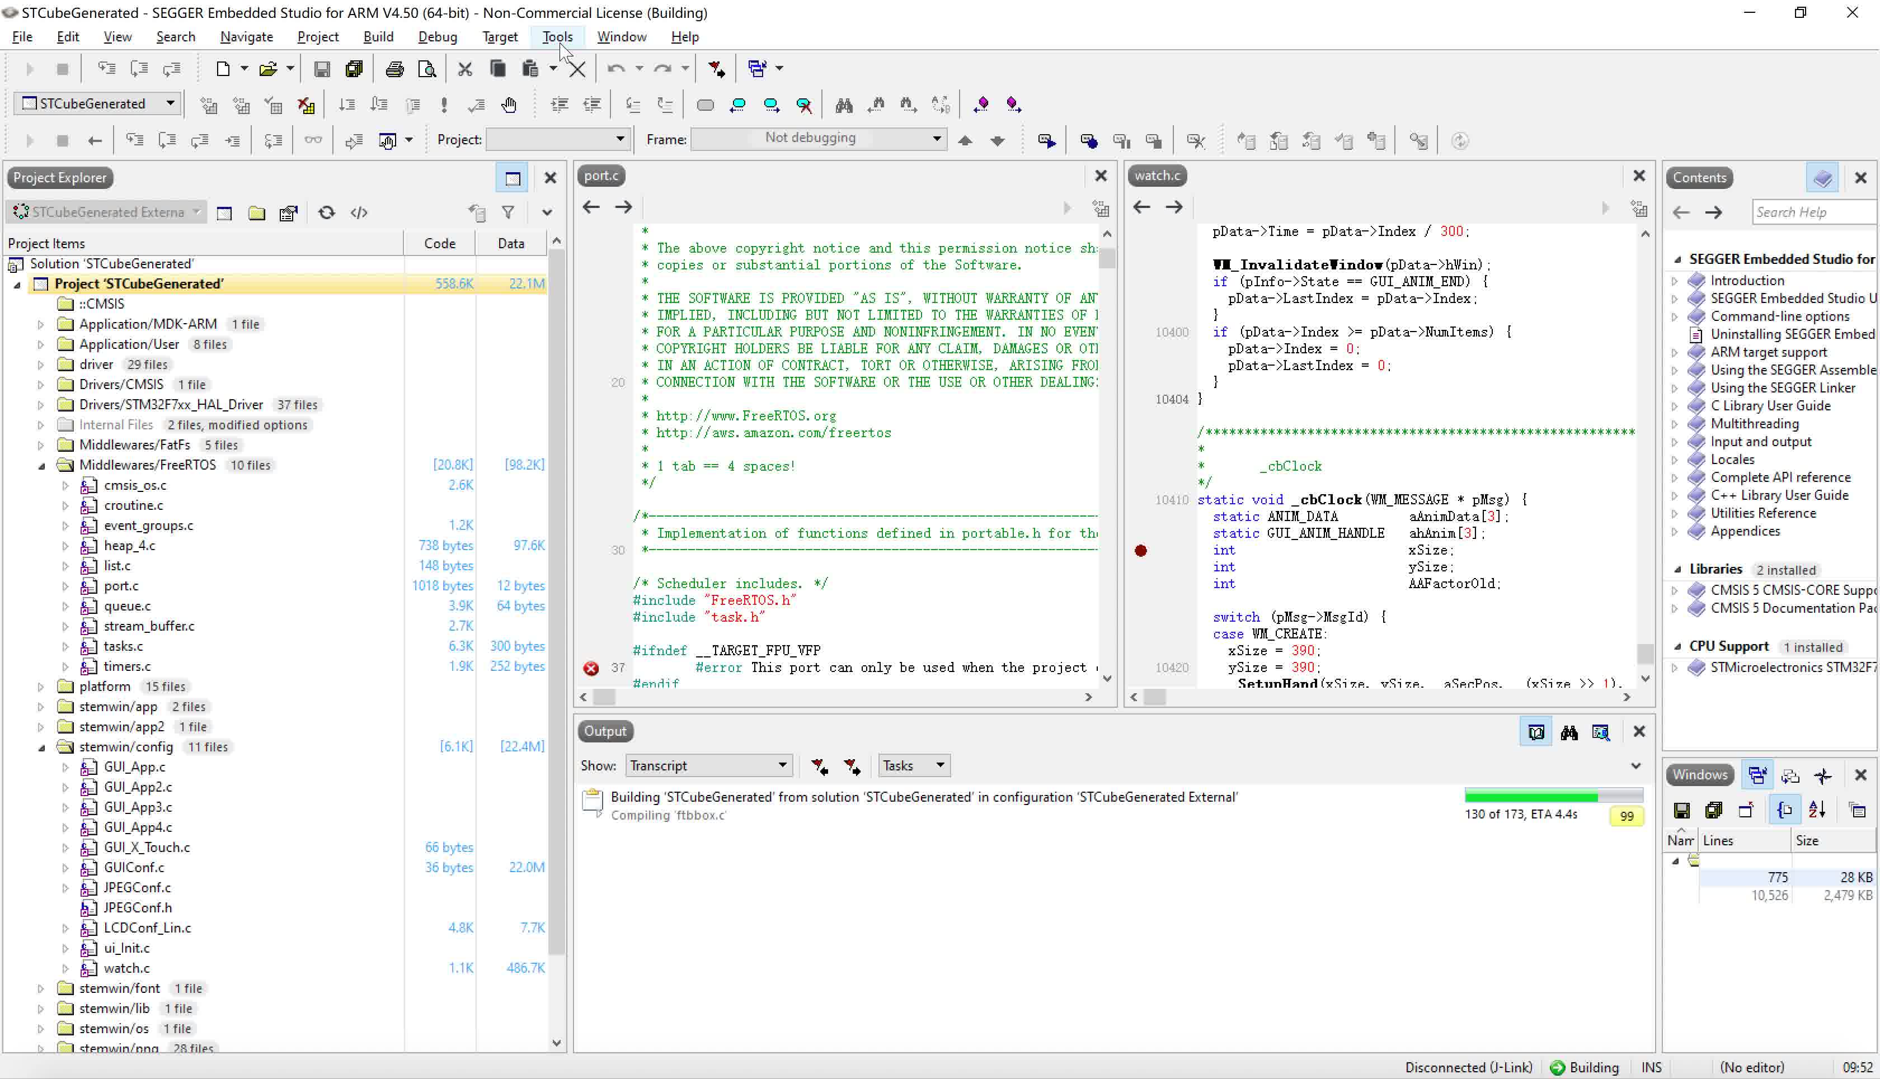Click the find binoculars icon in Output panel
The height and width of the screenshot is (1079, 1880).
1568,732
